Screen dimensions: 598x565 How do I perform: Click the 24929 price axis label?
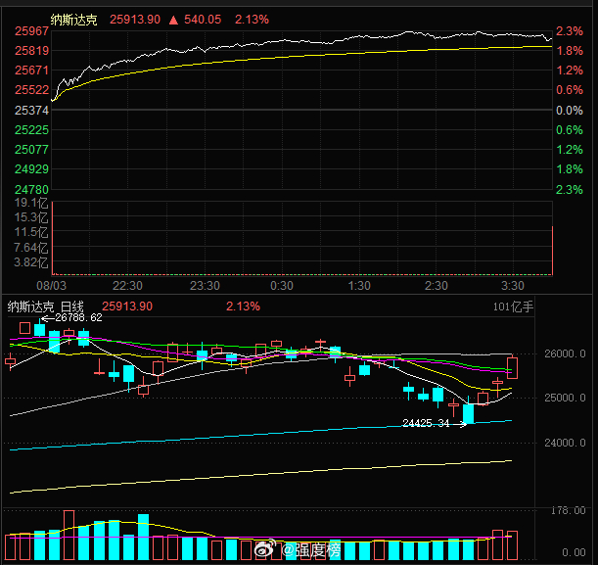(32, 169)
